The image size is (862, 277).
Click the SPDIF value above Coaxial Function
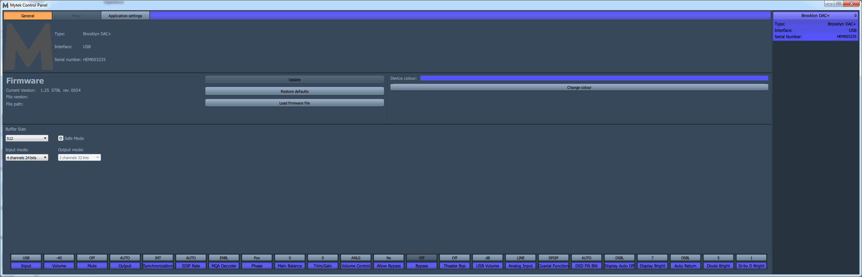[x=554, y=258]
